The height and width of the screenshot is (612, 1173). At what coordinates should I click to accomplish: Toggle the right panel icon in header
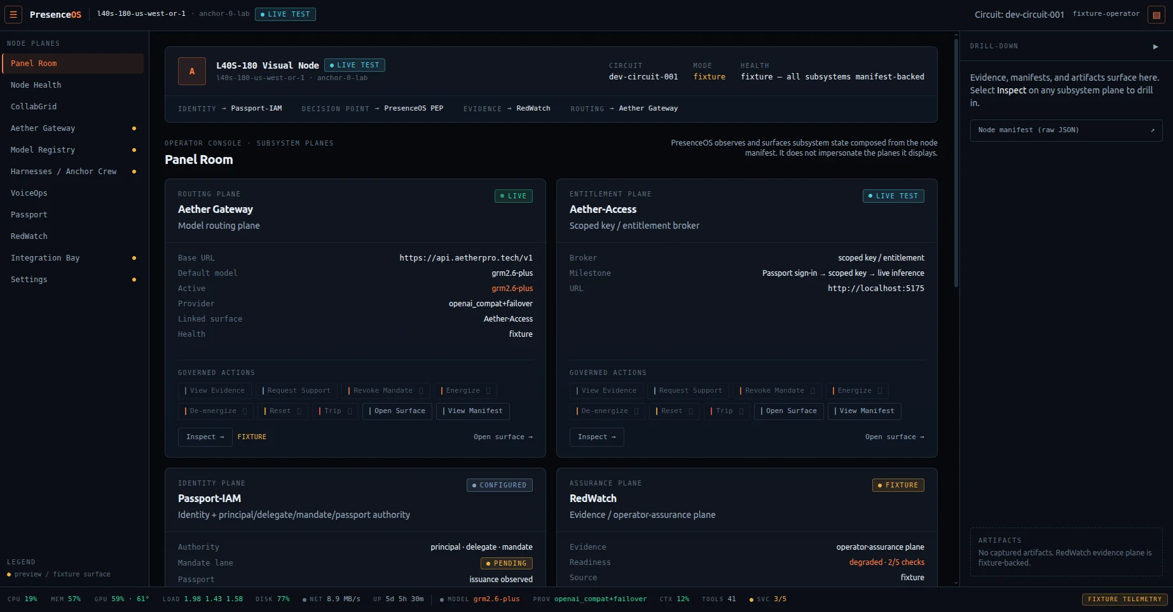coord(1156,15)
